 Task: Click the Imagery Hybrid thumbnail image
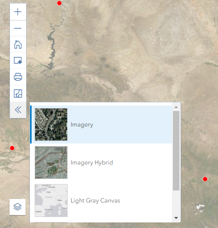pyautogui.click(x=51, y=162)
